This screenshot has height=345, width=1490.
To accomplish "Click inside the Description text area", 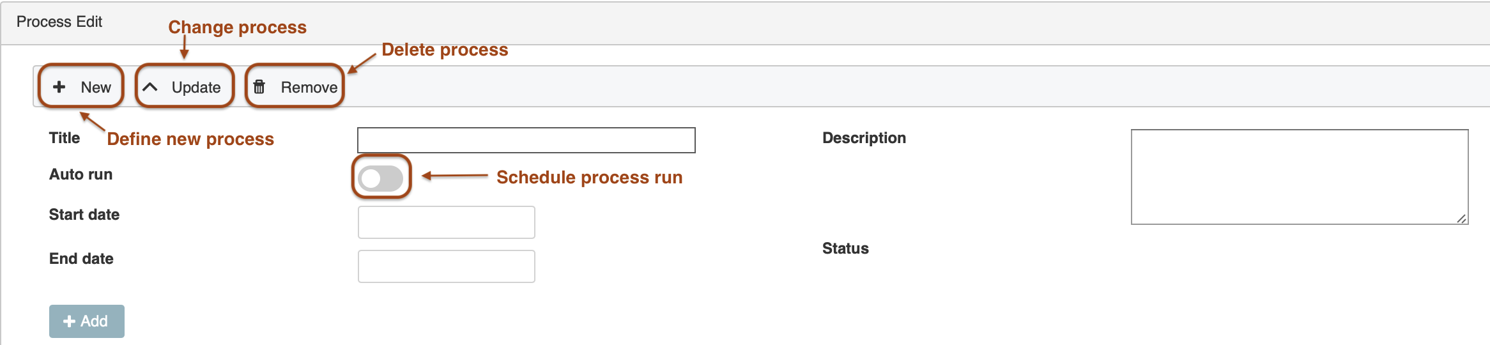I will [x=1299, y=177].
